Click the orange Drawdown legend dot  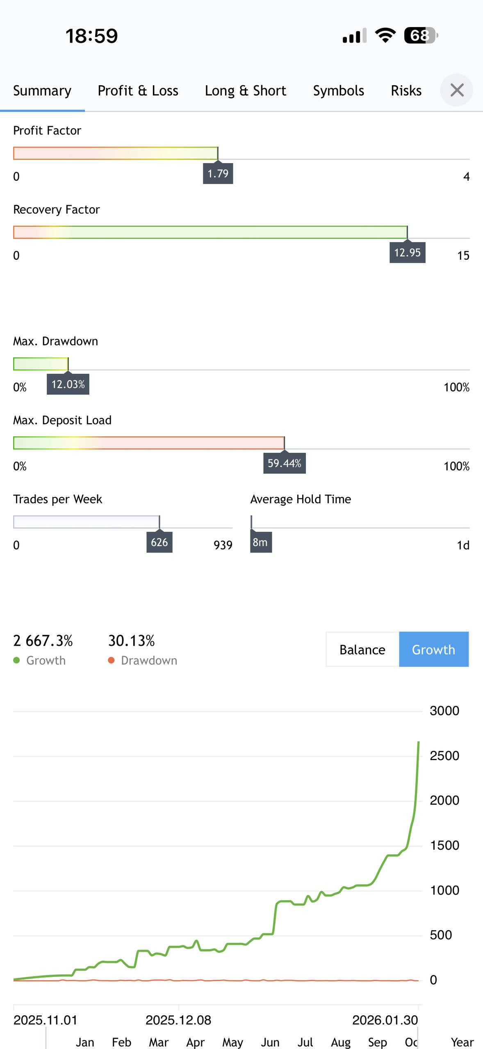pos(111,660)
